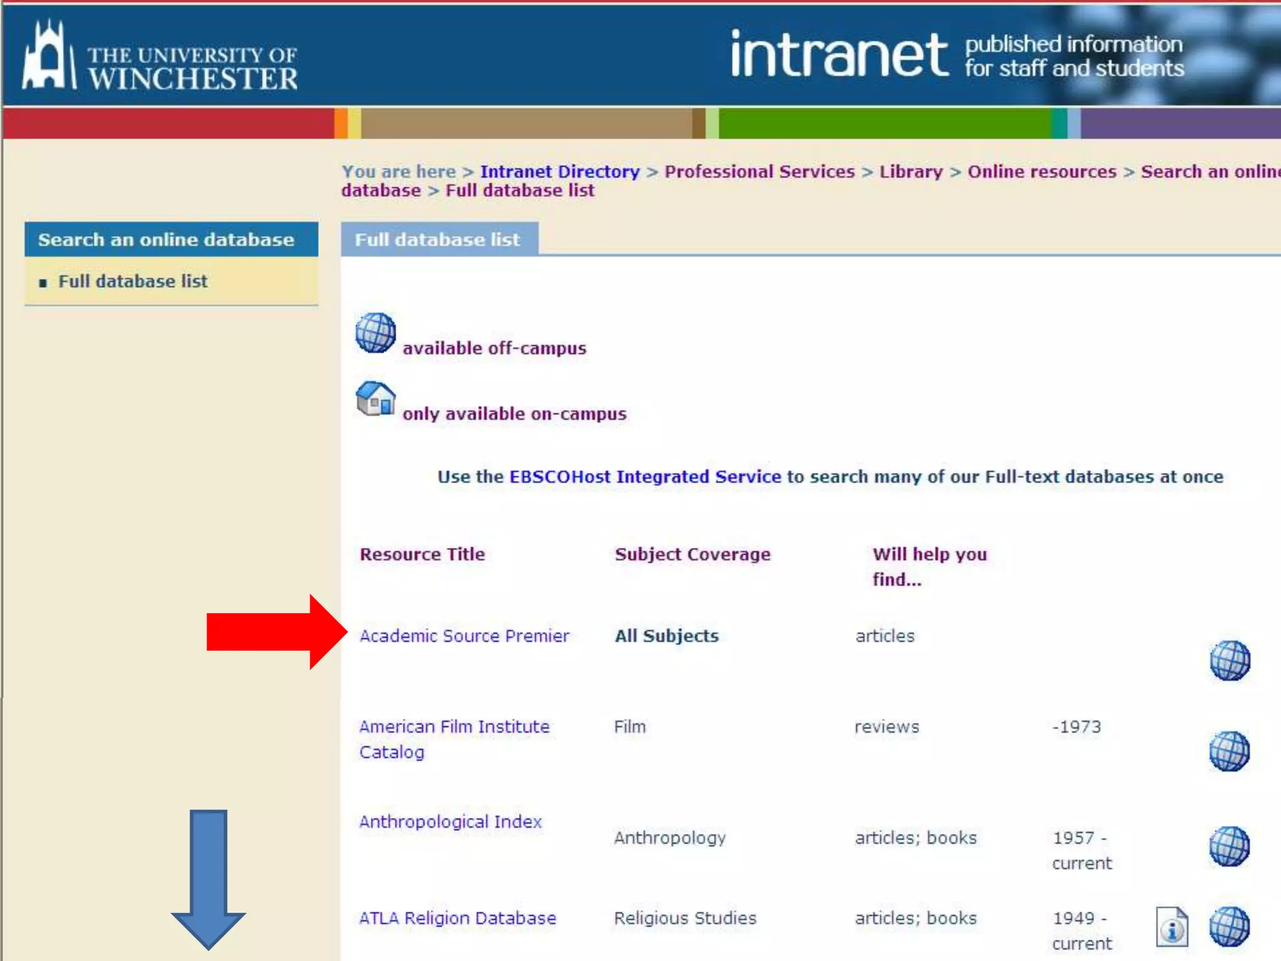
Task: Click the globe icon in the ATLA Religion Database row
Action: coord(1229,926)
